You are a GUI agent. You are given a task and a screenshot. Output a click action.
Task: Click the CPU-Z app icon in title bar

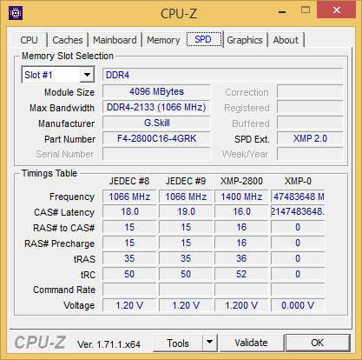[16, 13]
